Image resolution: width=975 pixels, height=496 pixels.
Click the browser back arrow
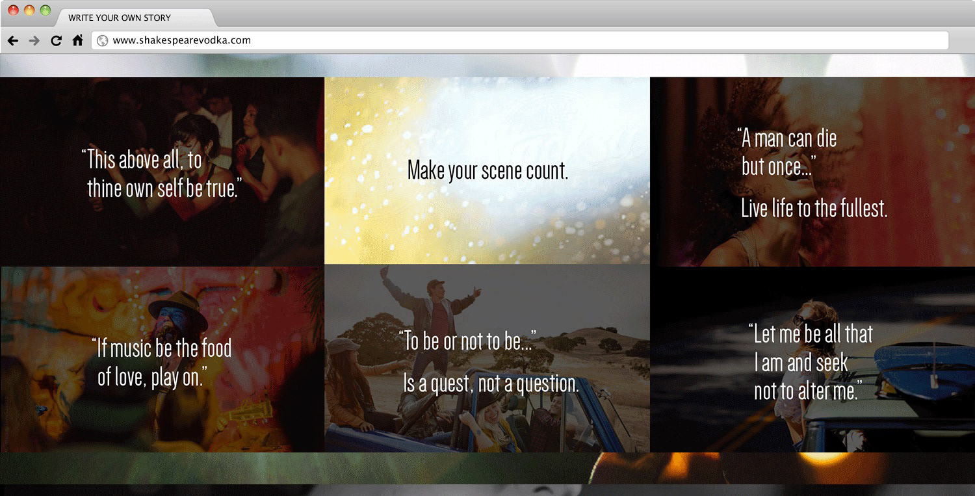pyautogui.click(x=13, y=40)
